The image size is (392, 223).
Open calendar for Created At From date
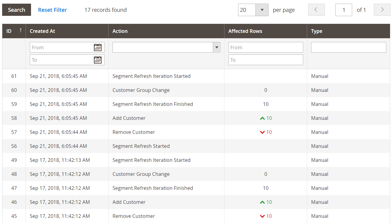(x=98, y=47)
